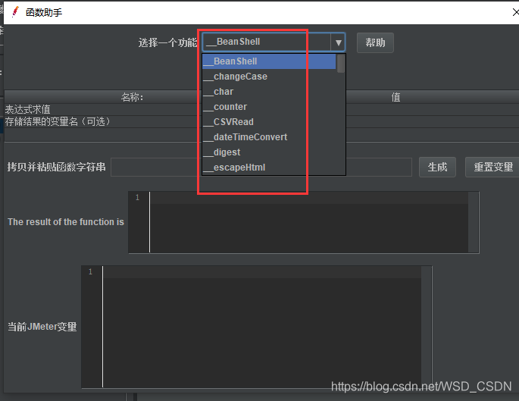The height and width of the screenshot is (401, 519).
Task: Click the 重置变量 reset variables button
Action: click(492, 167)
